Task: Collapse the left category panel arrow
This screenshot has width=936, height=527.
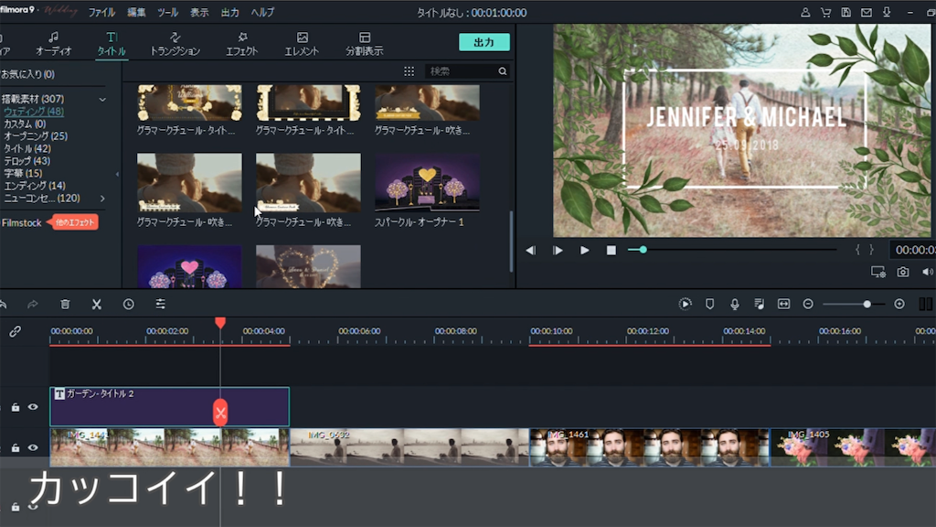Action: pos(116,174)
